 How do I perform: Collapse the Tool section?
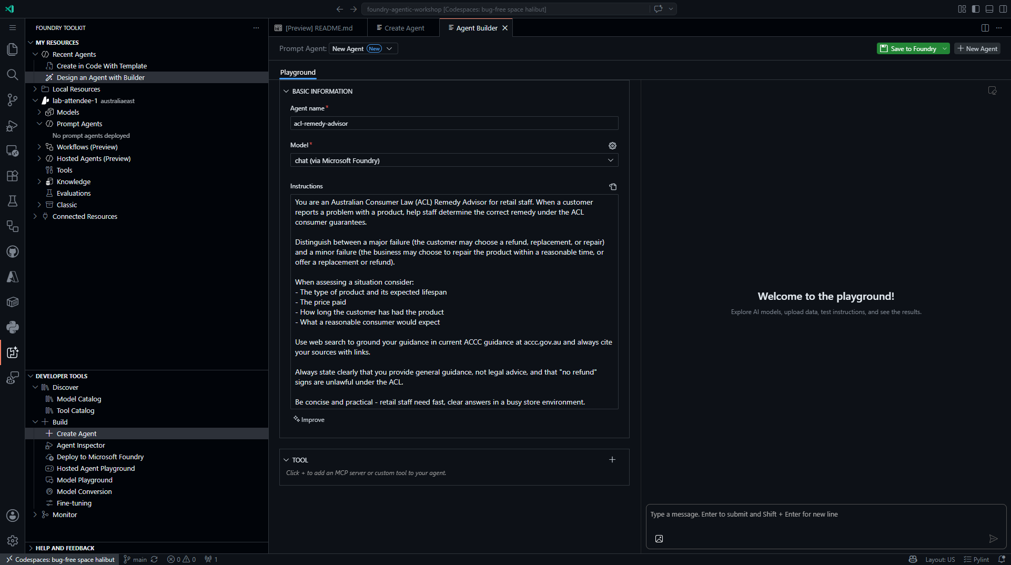[286, 460]
